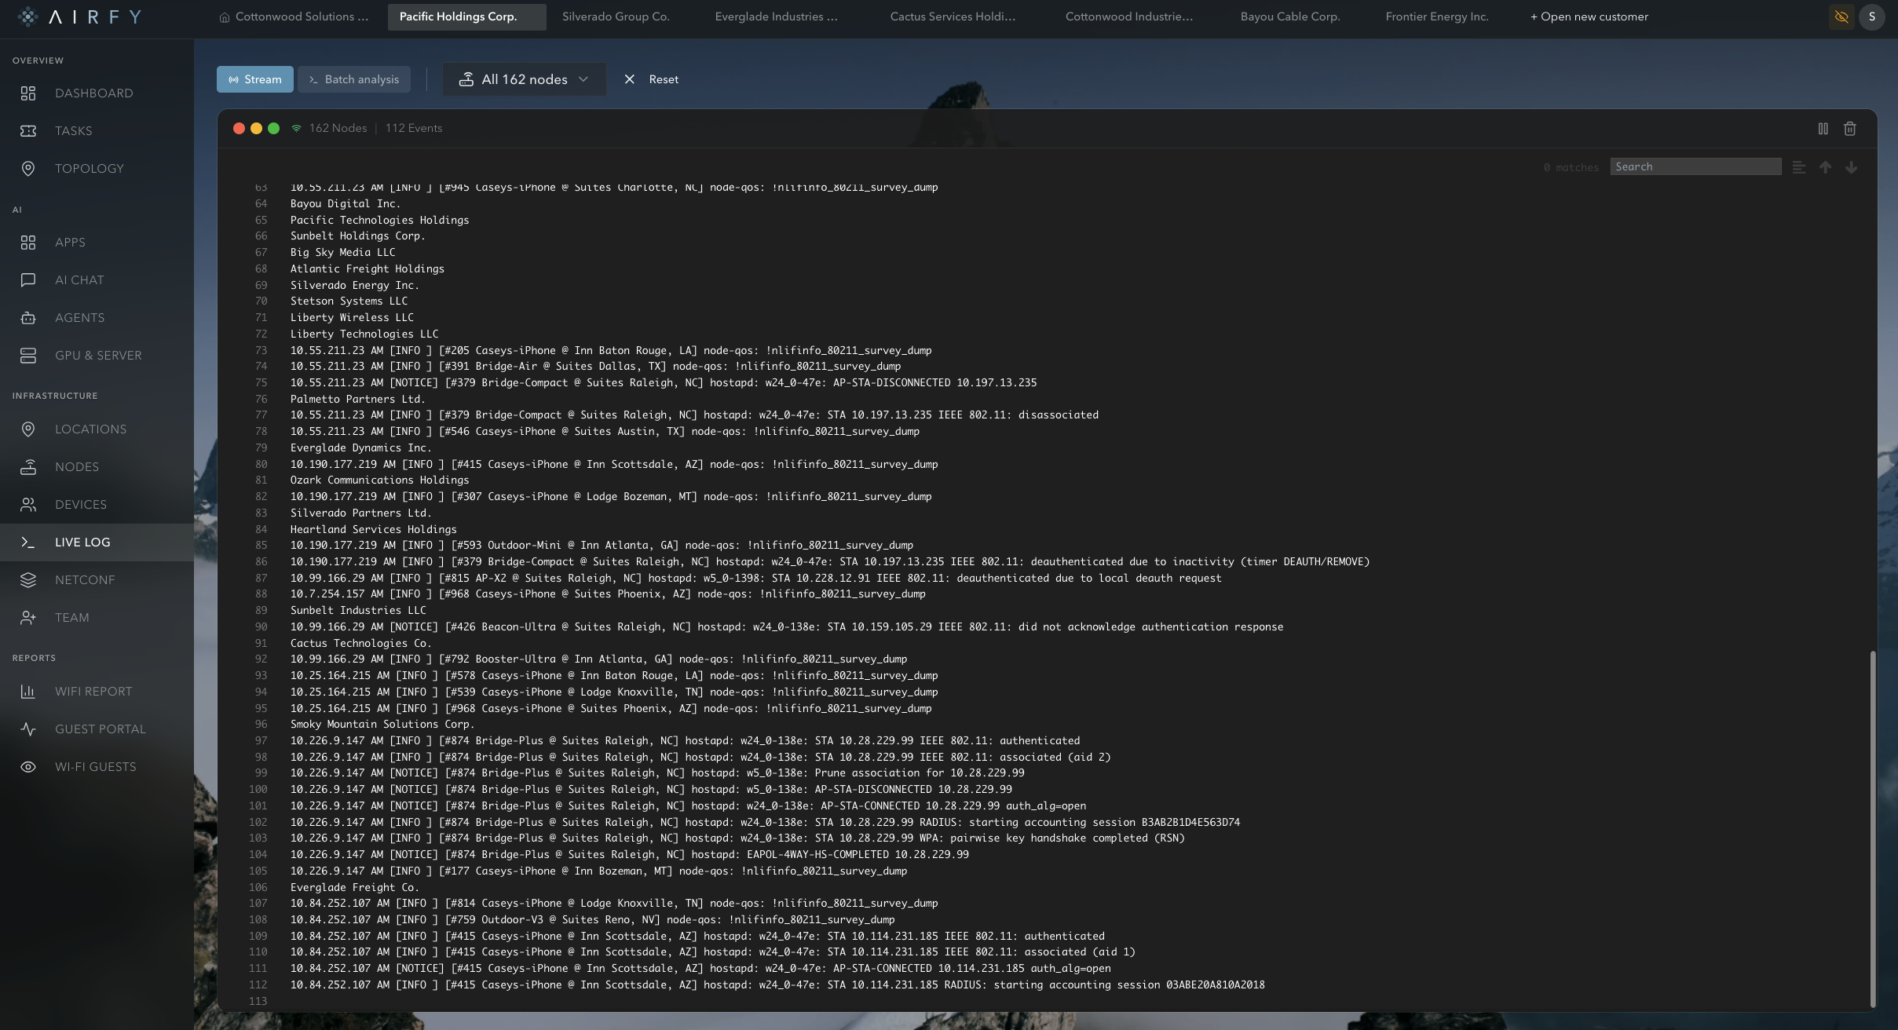The image size is (1898, 1030).
Task: Click log line Everglade Freight Co.
Action: point(354,887)
